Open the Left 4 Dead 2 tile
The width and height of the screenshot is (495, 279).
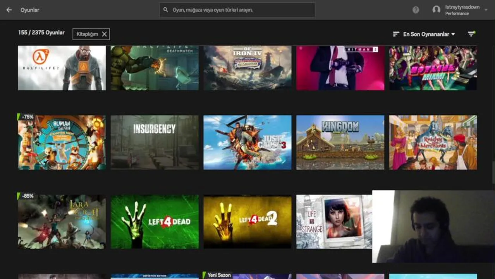click(x=247, y=222)
